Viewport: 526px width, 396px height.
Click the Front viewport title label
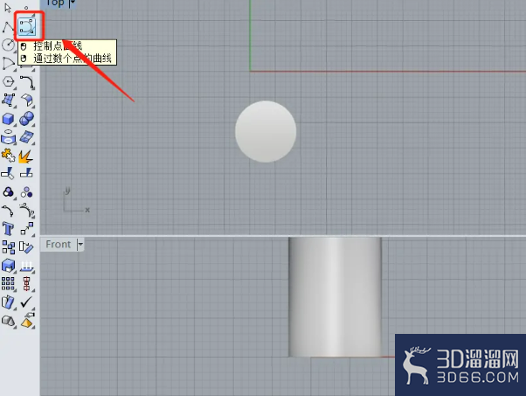[59, 244]
